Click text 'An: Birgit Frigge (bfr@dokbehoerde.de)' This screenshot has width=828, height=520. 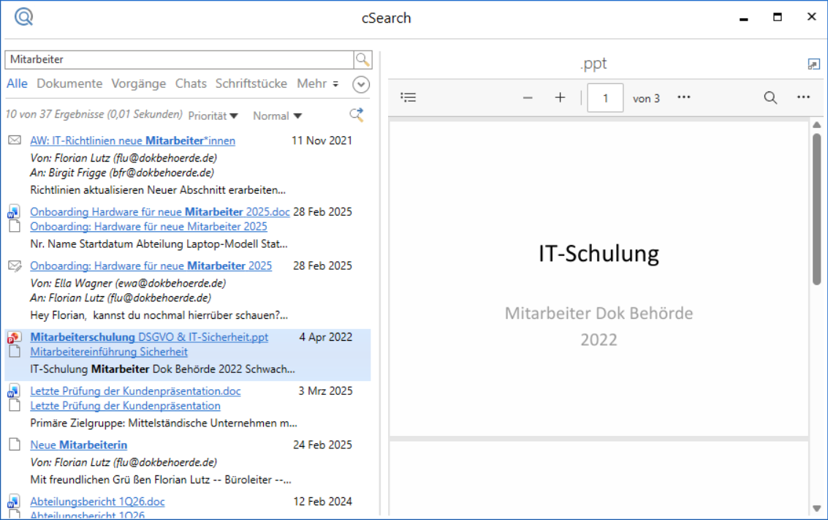(x=122, y=173)
